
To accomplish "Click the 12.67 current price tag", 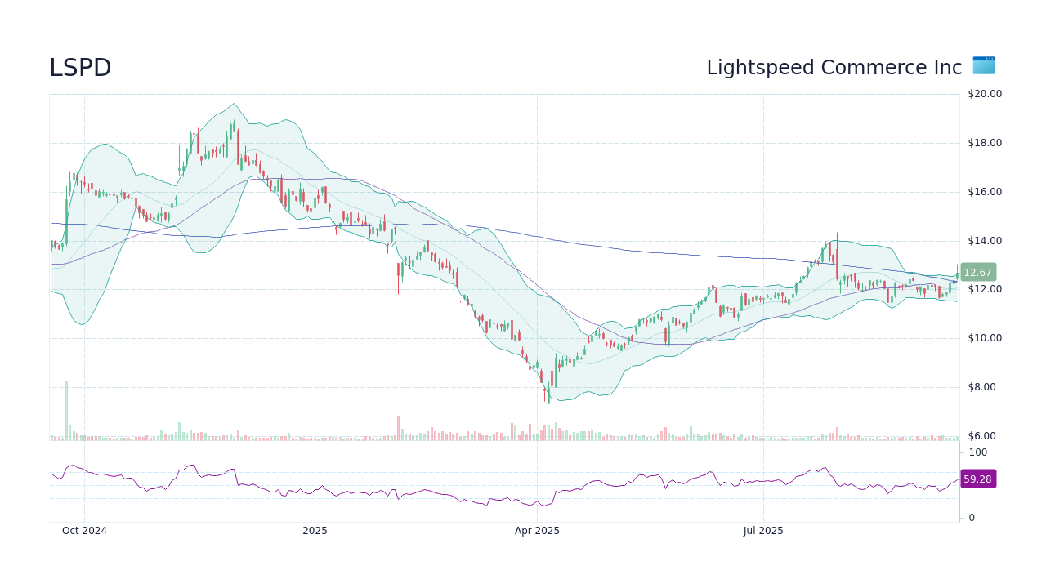I will (x=977, y=273).
